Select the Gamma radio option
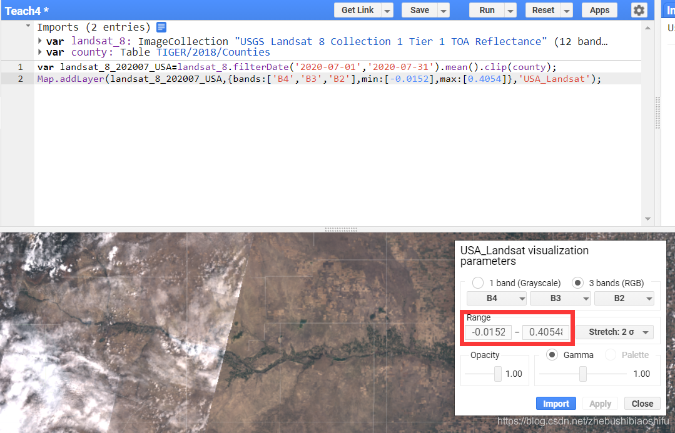The height and width of the screenshot is (433, 675). [x=551, y=354]
